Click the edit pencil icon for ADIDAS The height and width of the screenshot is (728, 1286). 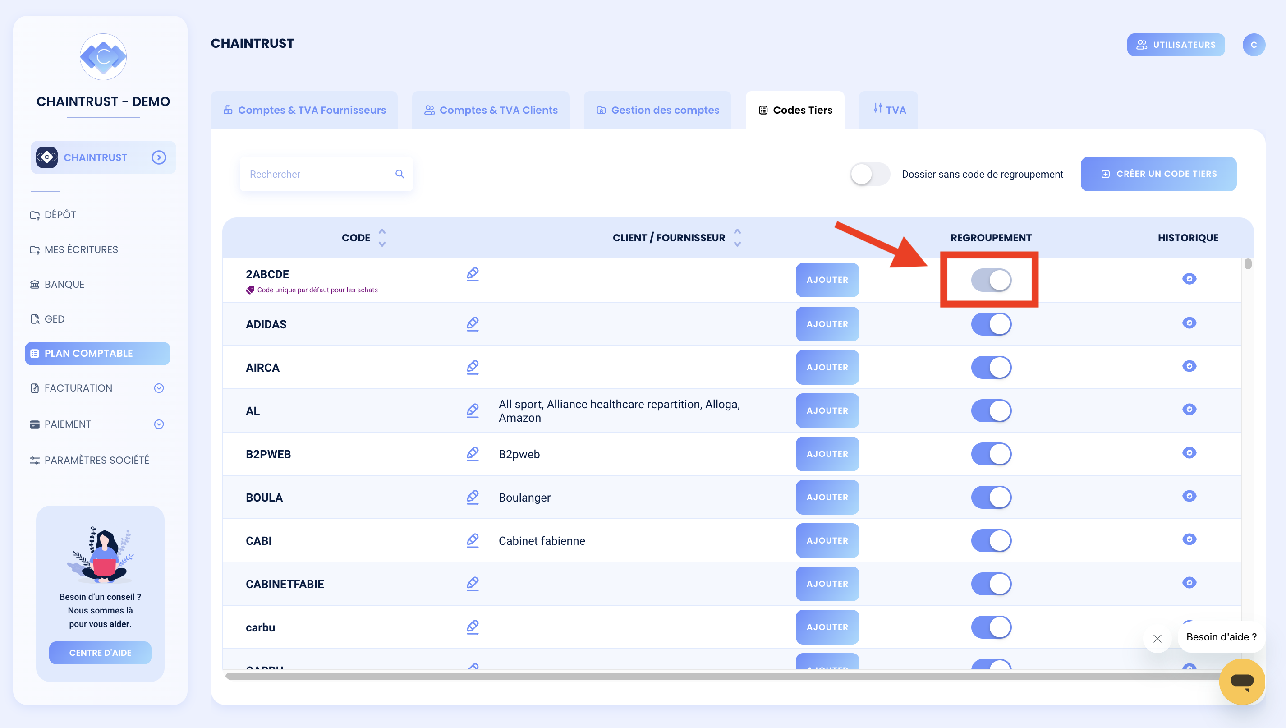[x=472, y=323]
